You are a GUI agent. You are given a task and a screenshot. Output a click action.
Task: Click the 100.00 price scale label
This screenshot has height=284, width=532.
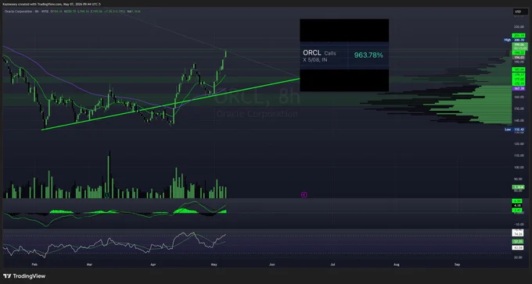click(519, 168)
